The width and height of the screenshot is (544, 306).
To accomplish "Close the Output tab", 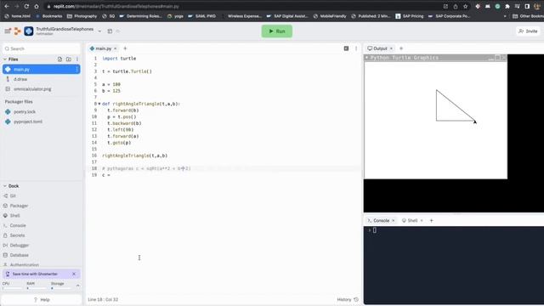I will 391,48.
